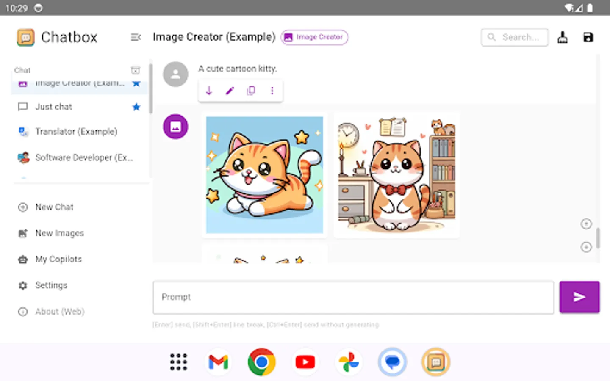Open New Images from the sidebar
This screenshot has width=610, height=381.
tap(59, 233)
